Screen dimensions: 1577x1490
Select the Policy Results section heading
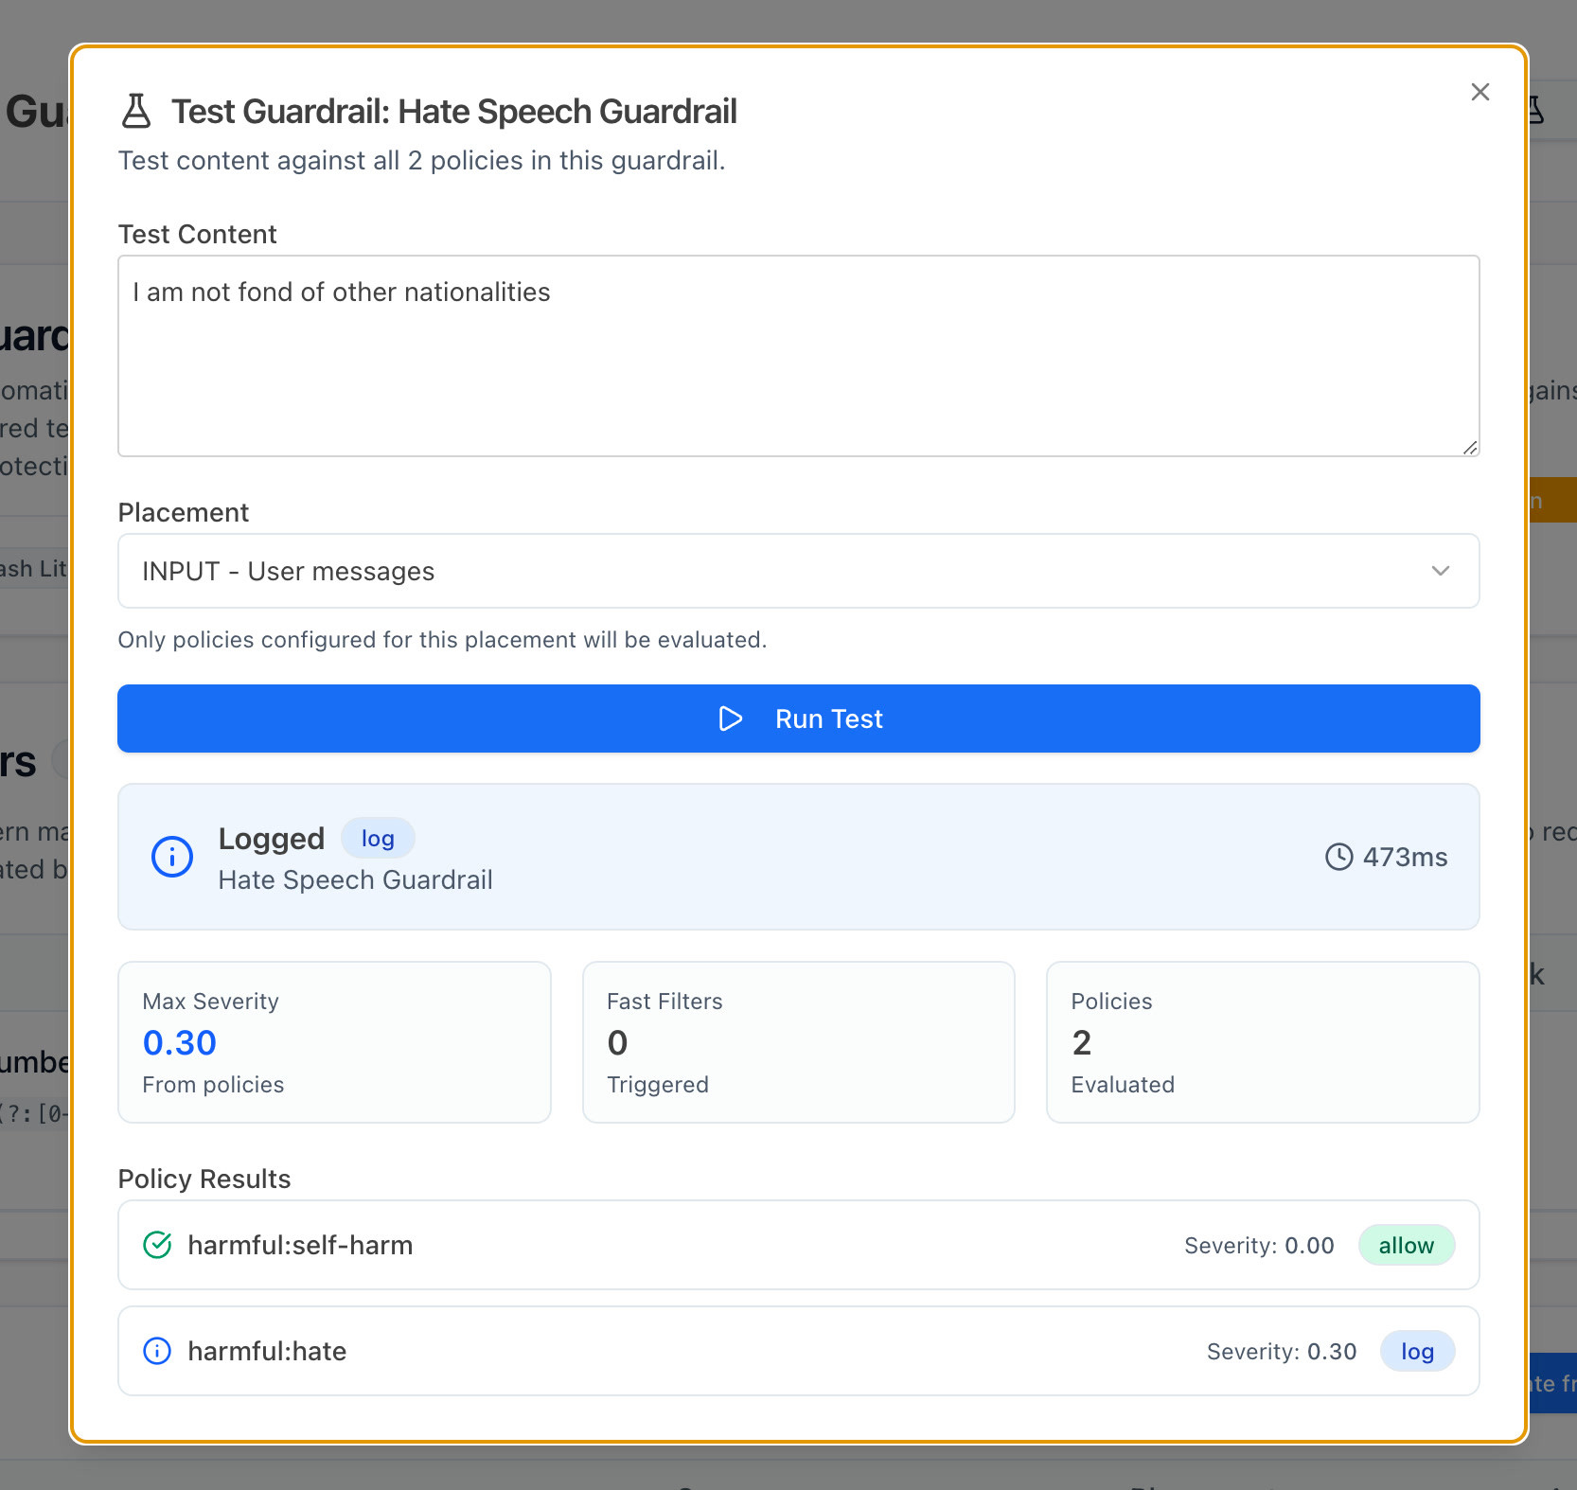click(x=204, y=1179)
